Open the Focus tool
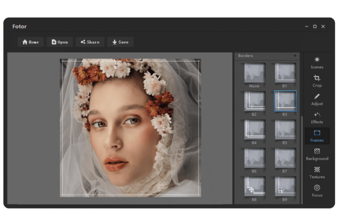The height and width of the screenshot is (216, 339). pyautogui.click(x=317, y=191)
